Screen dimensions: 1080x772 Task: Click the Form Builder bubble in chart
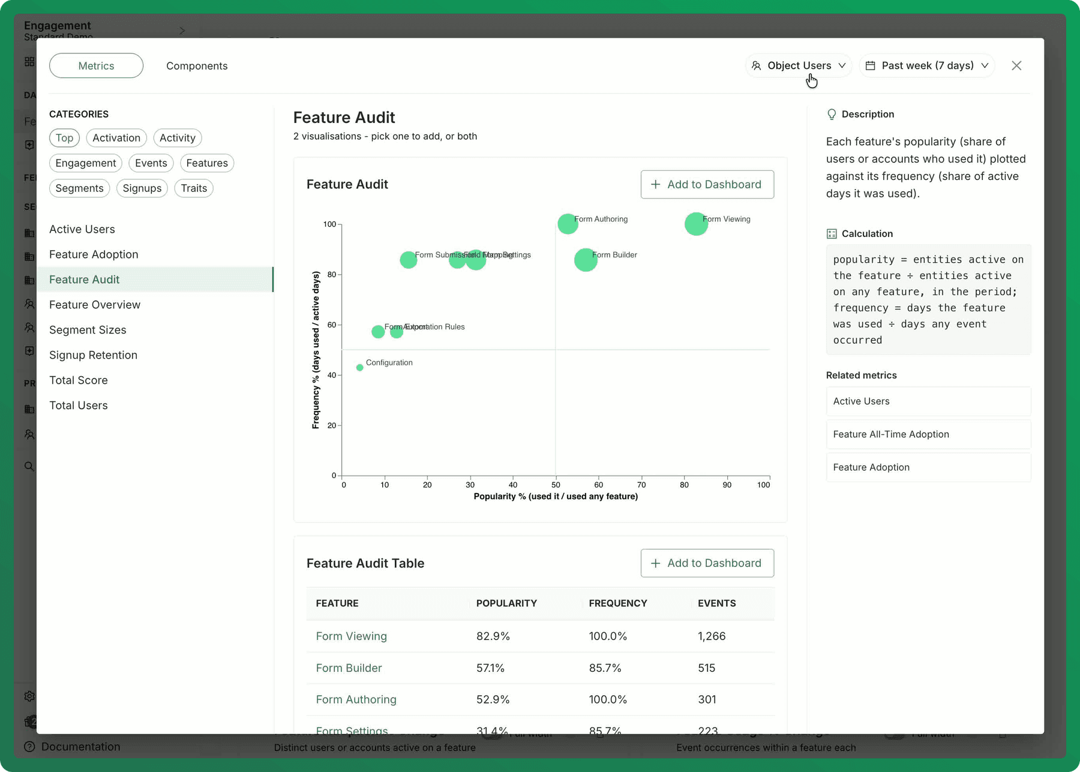586,260
